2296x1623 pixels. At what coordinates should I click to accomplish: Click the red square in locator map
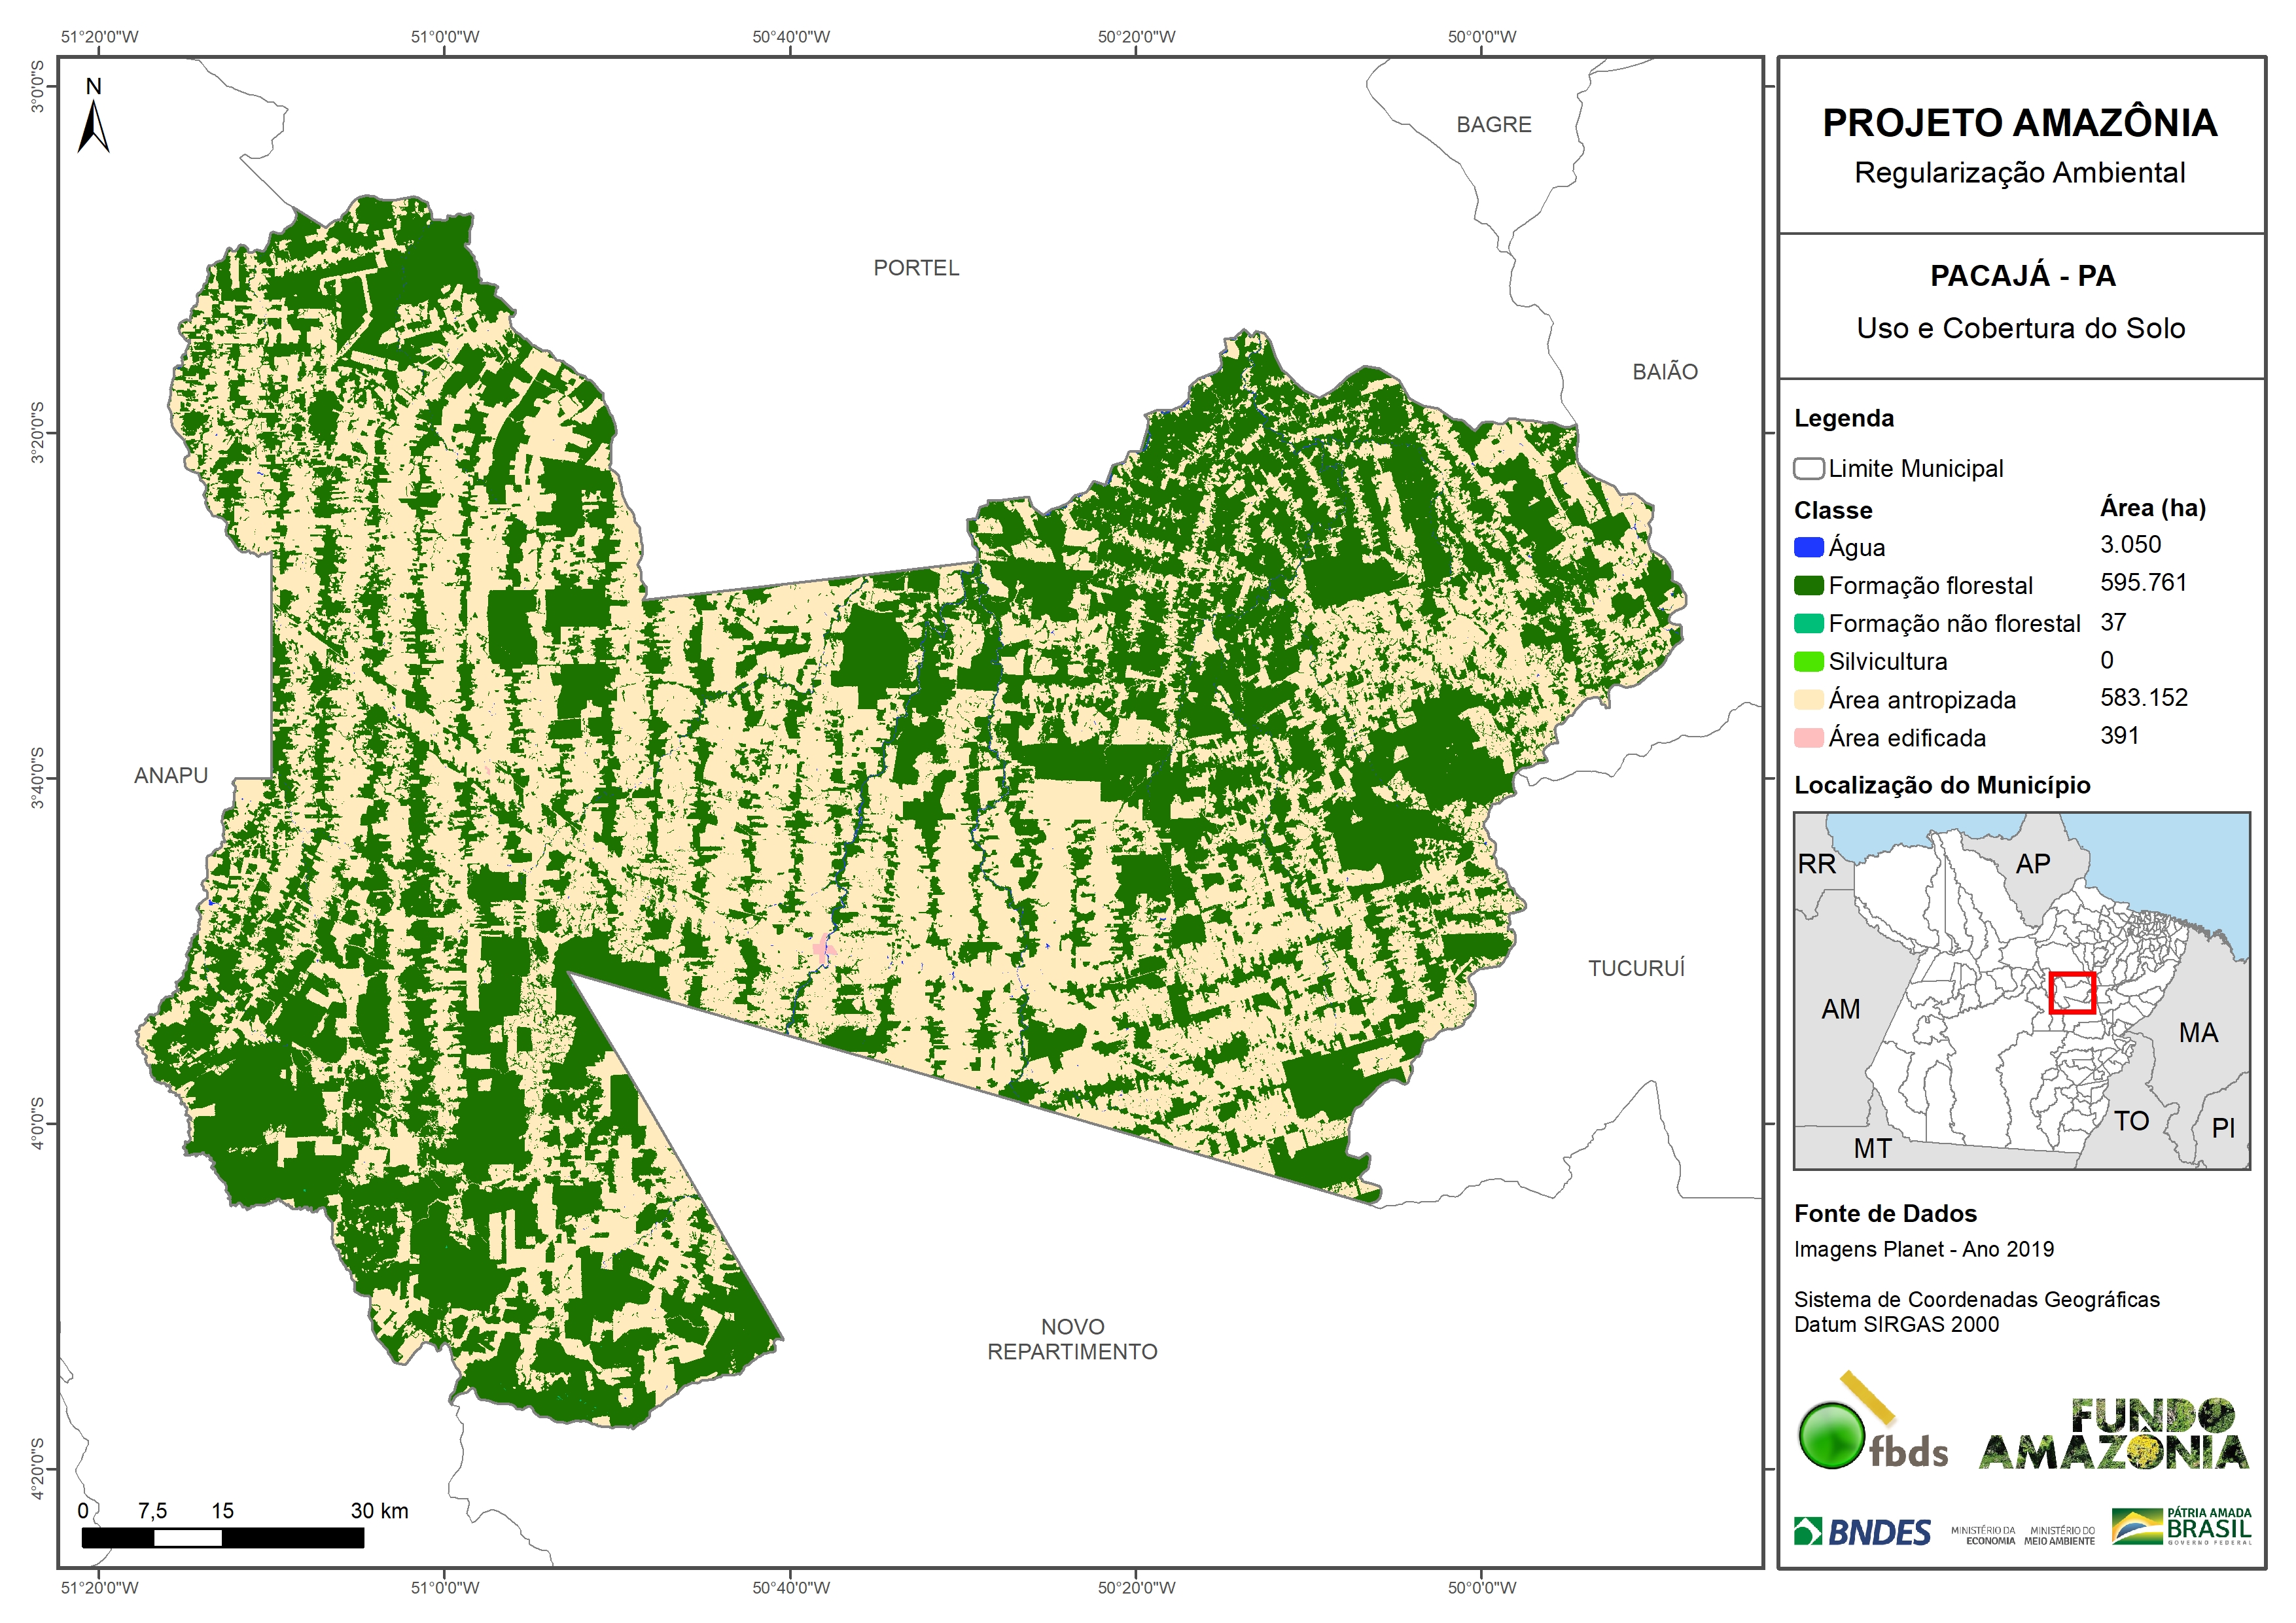tap(2072, 993)
